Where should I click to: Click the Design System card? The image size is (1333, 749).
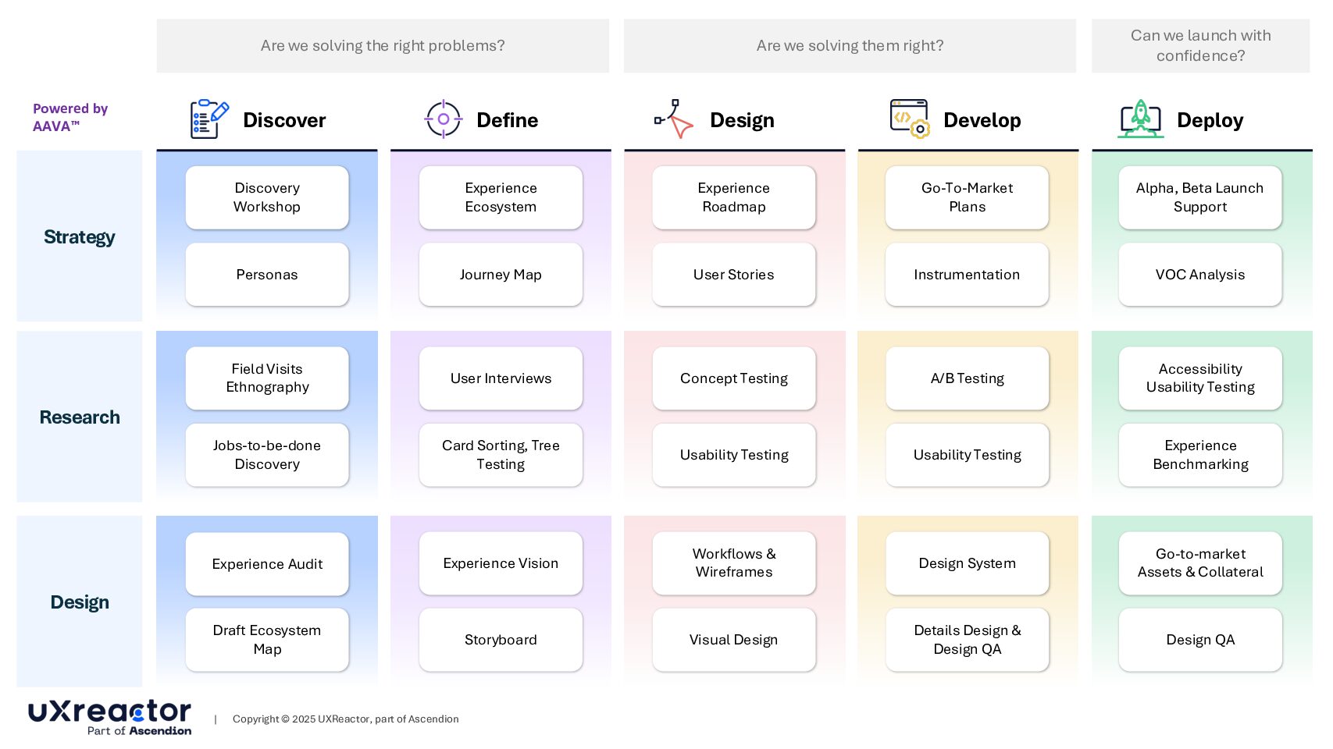(967, 563)
